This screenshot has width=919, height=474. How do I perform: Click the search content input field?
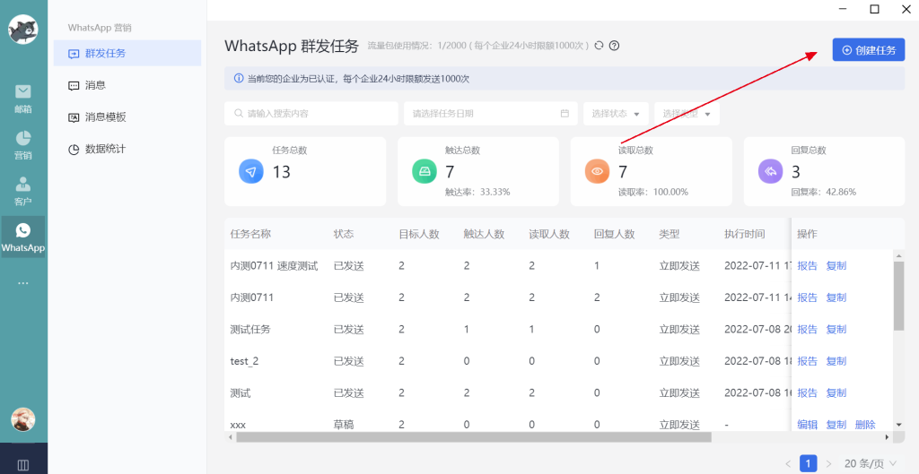311,114
